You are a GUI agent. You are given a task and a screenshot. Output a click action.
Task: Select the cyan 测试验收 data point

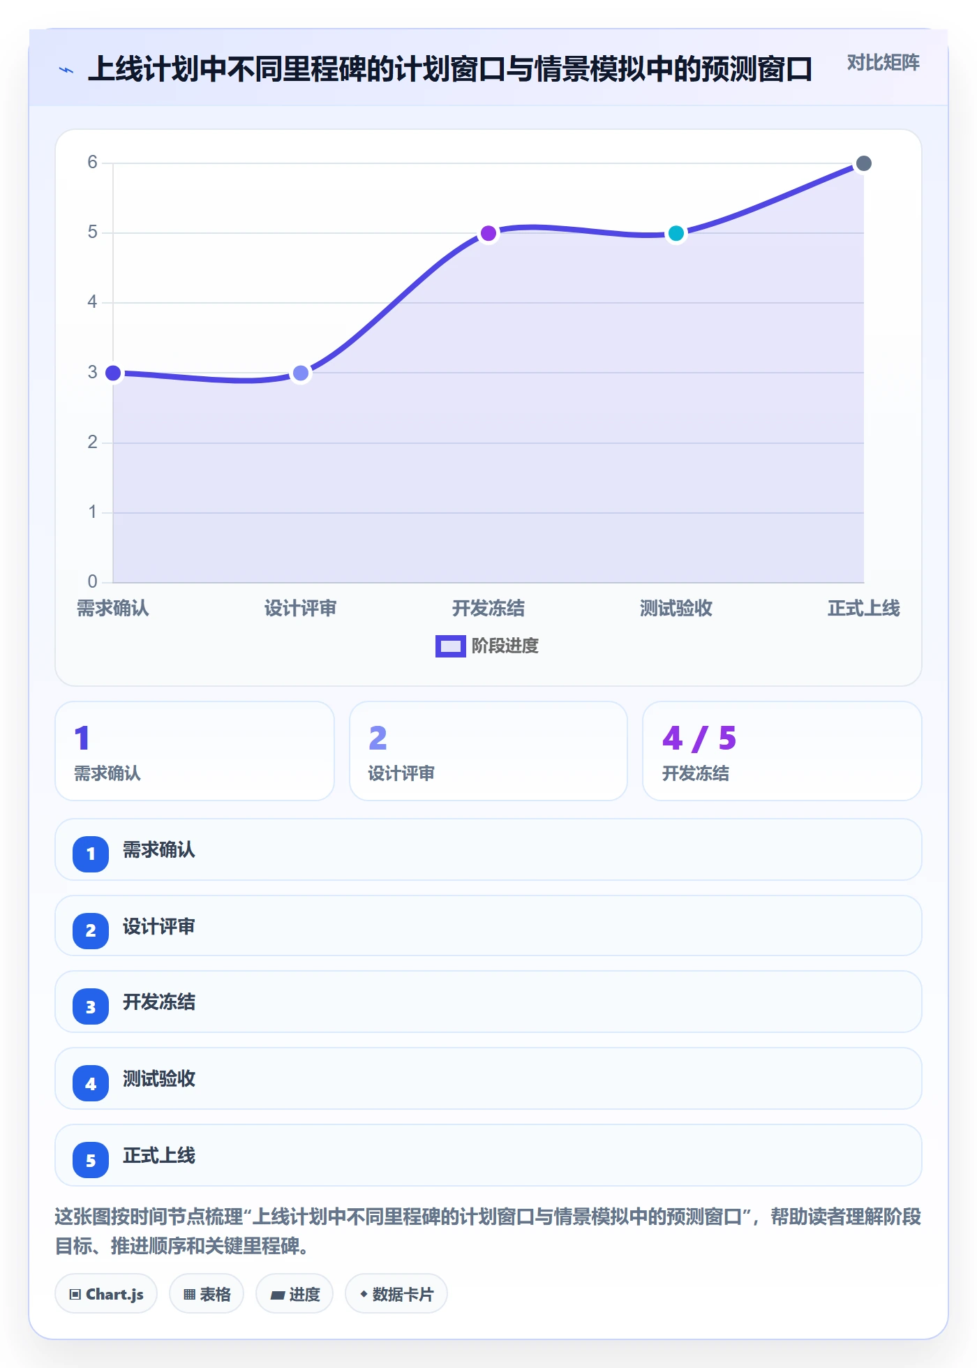tap(676, 233)
